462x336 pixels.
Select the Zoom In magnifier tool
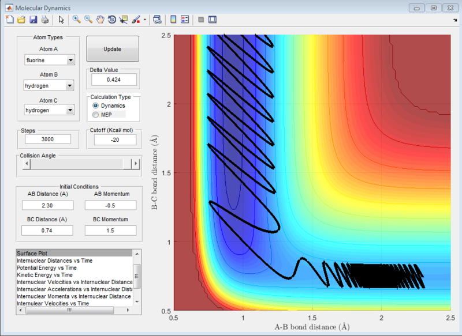[76, 20]
